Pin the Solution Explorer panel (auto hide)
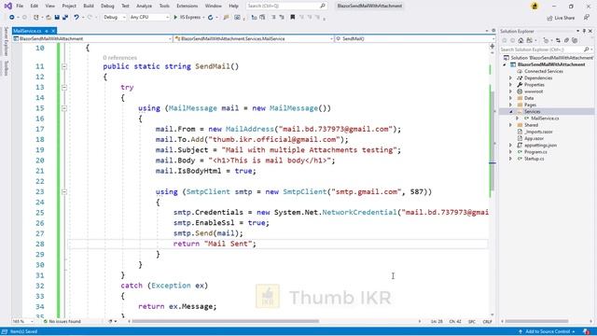The image size is (597, 336). 584,31
